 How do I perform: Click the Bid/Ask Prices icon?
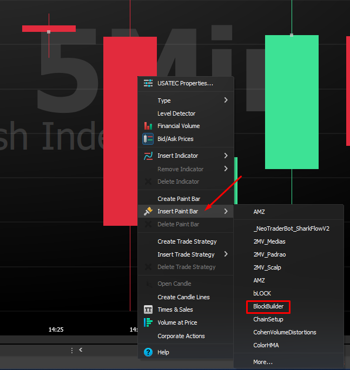pyautogui.click(x=148, y=139)
